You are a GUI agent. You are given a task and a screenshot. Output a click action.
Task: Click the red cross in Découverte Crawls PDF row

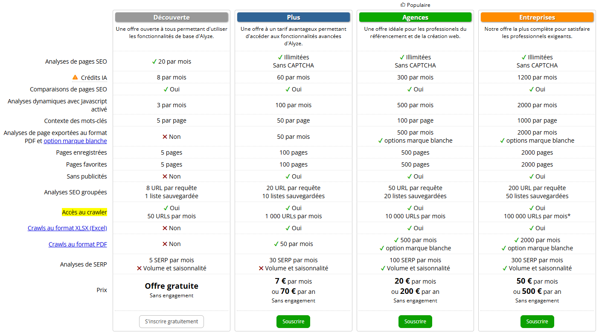165,244
